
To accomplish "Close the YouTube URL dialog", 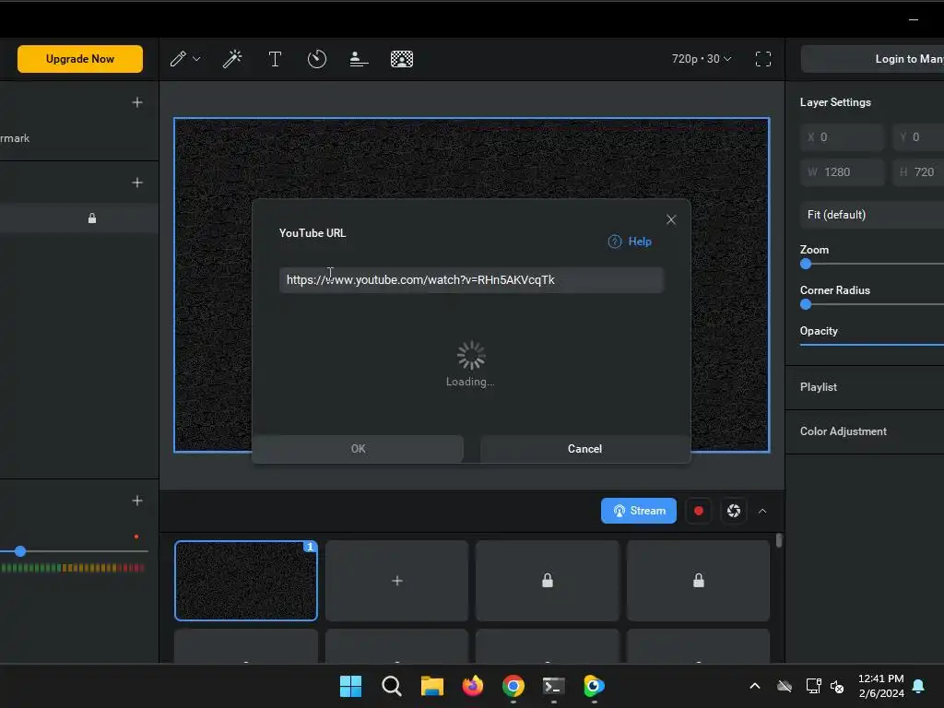I will [671, 219].
